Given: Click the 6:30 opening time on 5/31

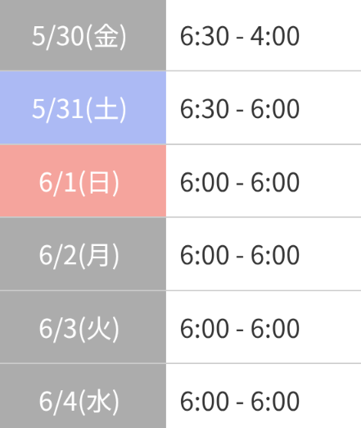Looking at the screenshot, I should (205, 109).
